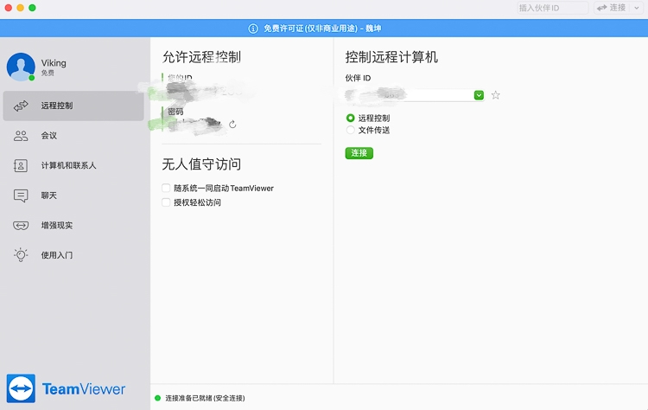Click the 连接准备已就绪 status text
Viewport: 648px width, 410px height.
[x=205, y=398]
